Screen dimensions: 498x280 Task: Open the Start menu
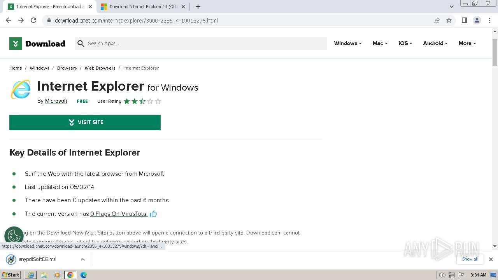pos(11,275)
